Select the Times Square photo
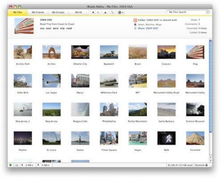 click(x=109, y=138)
